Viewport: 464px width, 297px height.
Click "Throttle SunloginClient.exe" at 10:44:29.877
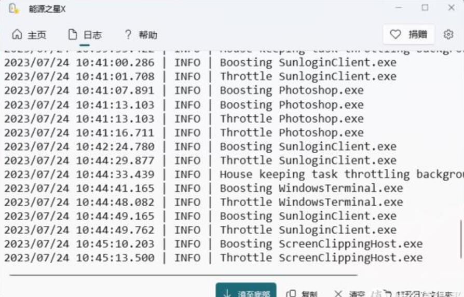coord(308,160)
